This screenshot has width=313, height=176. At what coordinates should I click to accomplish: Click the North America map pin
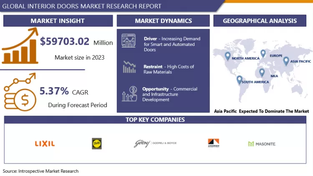[x=227, y=56]
